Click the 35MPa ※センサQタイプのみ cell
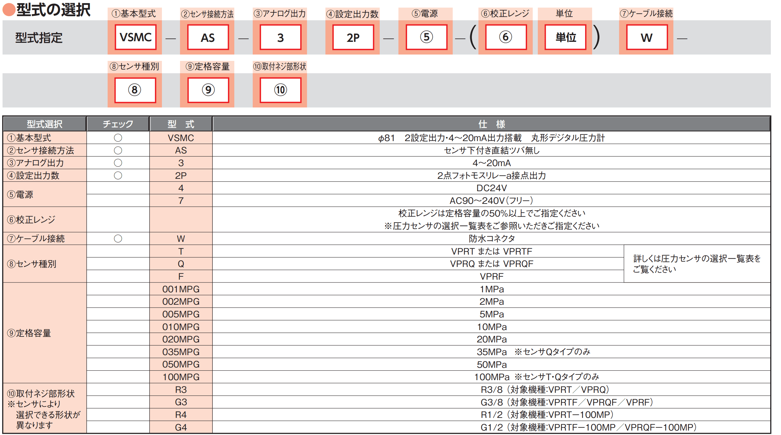Screen dimensions: 781x435 [x=491, y=352]
